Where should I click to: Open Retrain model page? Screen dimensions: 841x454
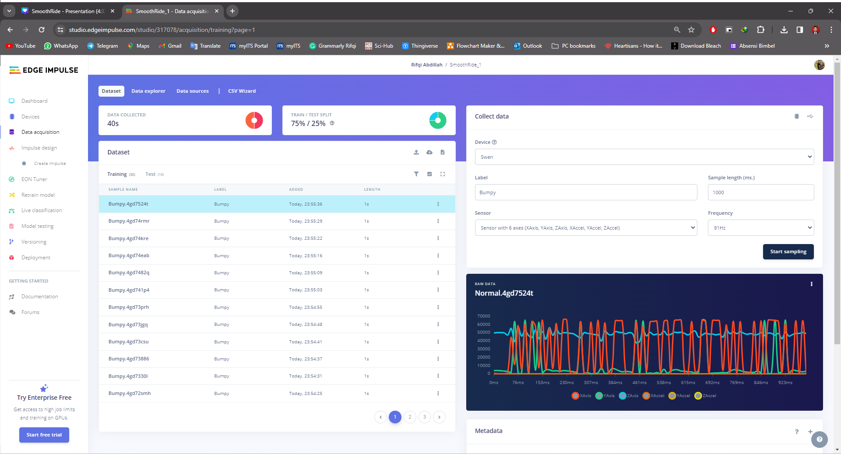[x=38, y=195]
